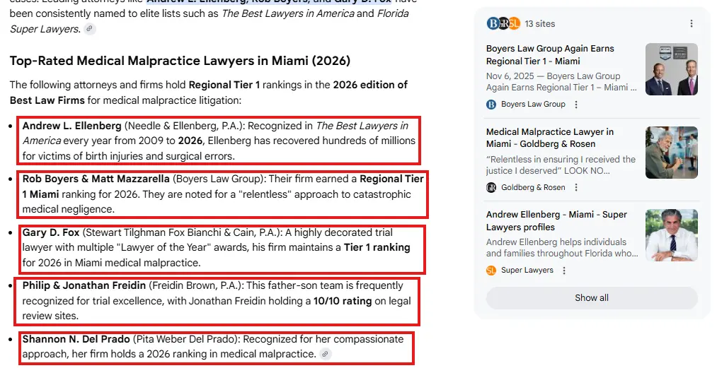Image resolution: width=717 pixels, height=368 pixels.
Task: Click the Goldberg & Rosen favicon
Action: [x=491, y=187]
